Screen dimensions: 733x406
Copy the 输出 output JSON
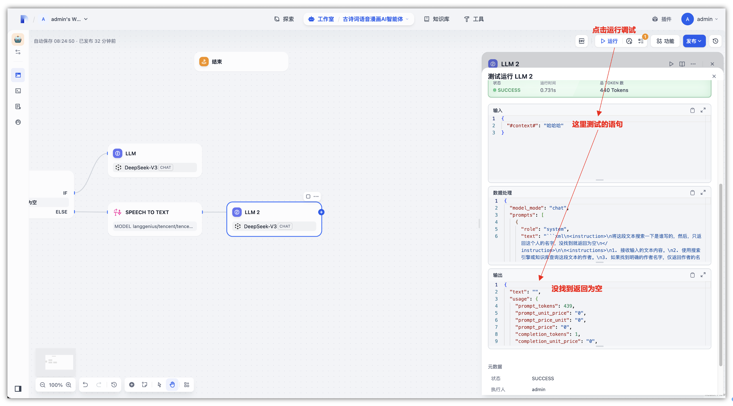pyautogui.click(x=692, y=275)
